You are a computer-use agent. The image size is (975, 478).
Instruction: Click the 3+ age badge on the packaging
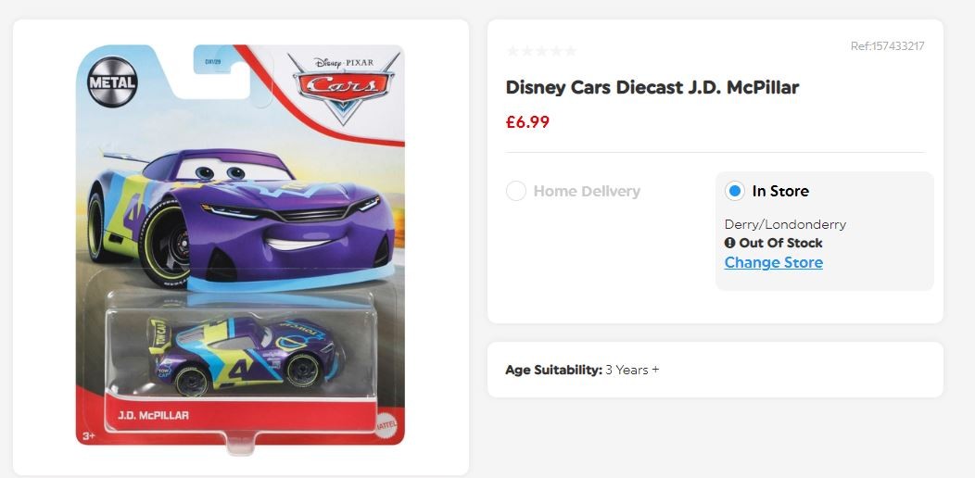click(x=89, y=435)
